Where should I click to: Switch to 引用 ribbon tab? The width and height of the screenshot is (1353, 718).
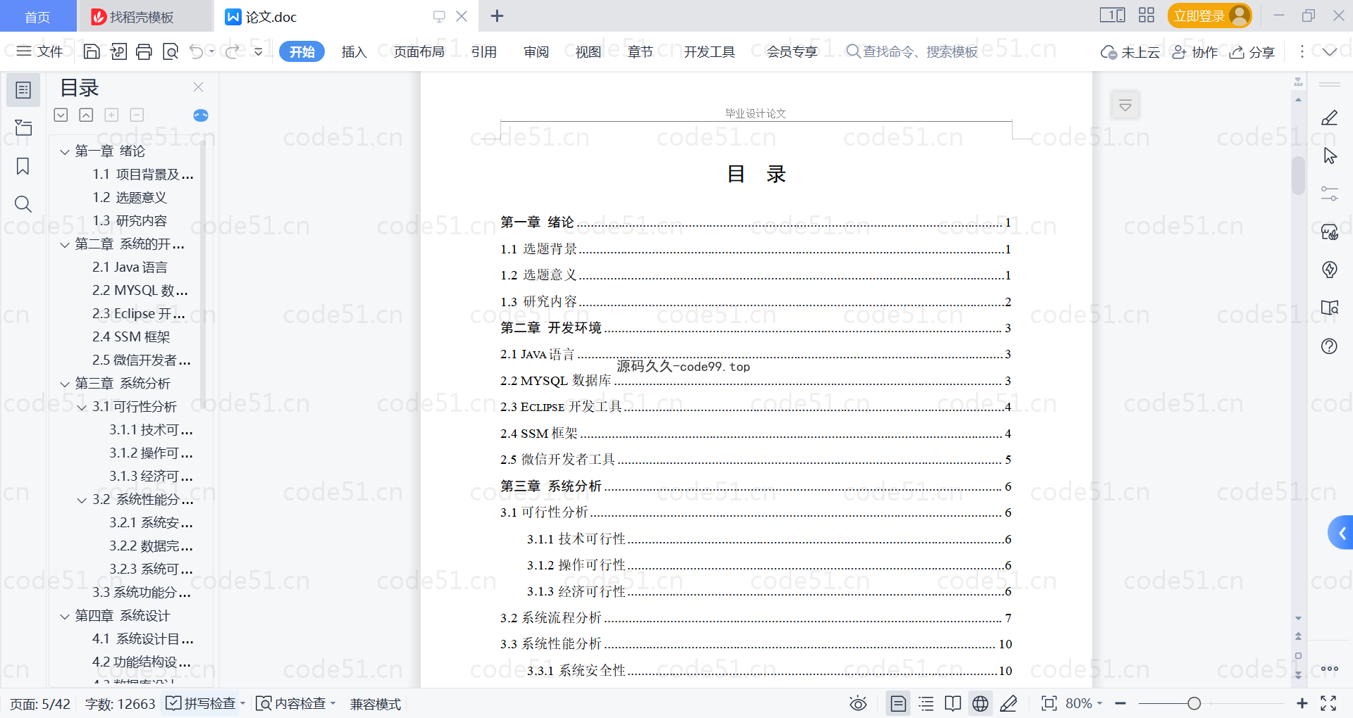[484, 51]
